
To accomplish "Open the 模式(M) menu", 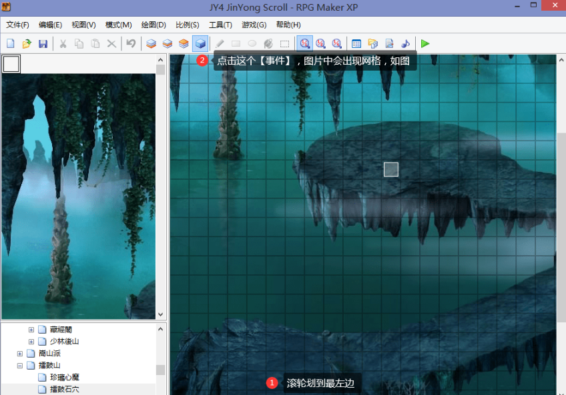I will coord(118,25).
